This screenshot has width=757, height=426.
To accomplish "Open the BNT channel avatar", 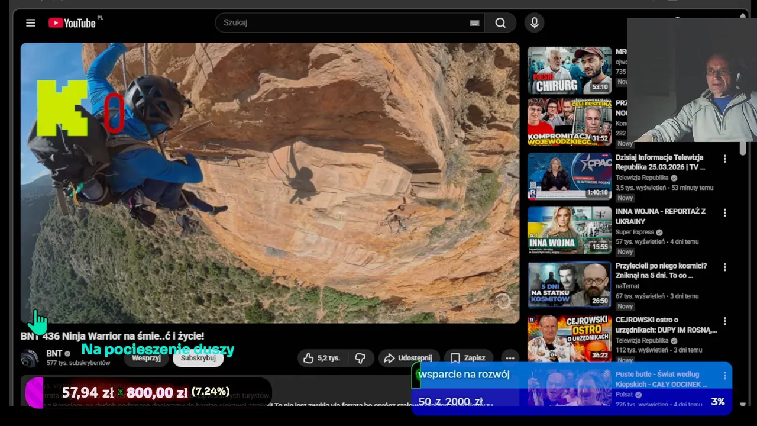I will point(30,358).
